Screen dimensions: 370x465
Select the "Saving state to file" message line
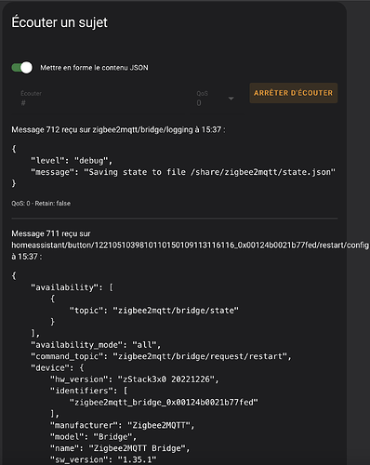coord(183,172)
